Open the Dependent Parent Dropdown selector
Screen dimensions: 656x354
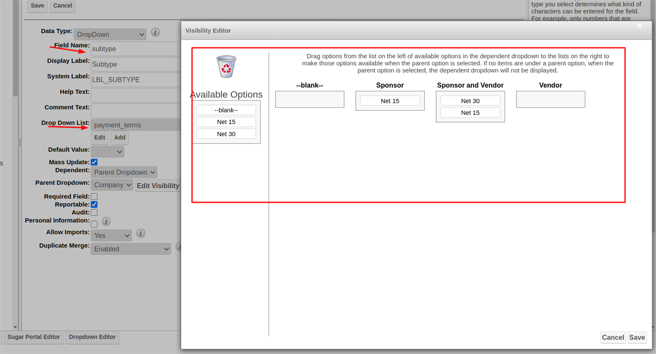124,172
